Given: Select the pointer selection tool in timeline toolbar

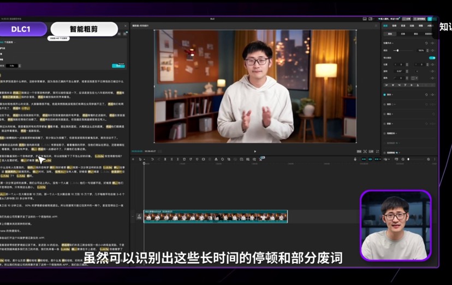Looking at the screenshot, I should pyautogui.click(x=140, y=159).
